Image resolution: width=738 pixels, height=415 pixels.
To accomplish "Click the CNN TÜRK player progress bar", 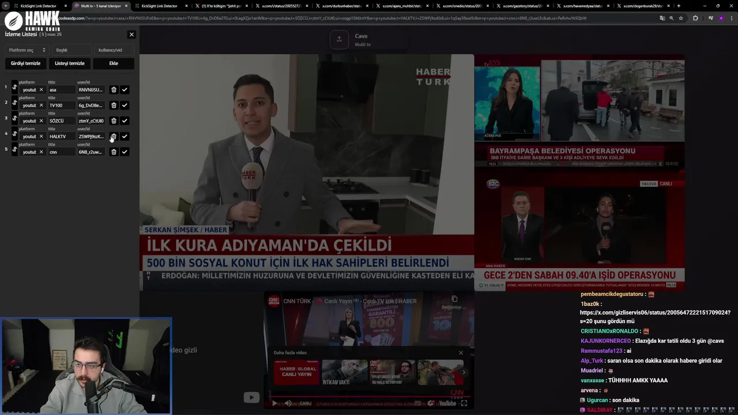I will pos(369,397).
